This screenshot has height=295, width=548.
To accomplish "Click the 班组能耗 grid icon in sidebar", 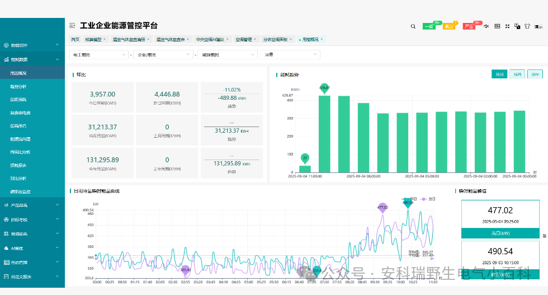I will [6, 234].
